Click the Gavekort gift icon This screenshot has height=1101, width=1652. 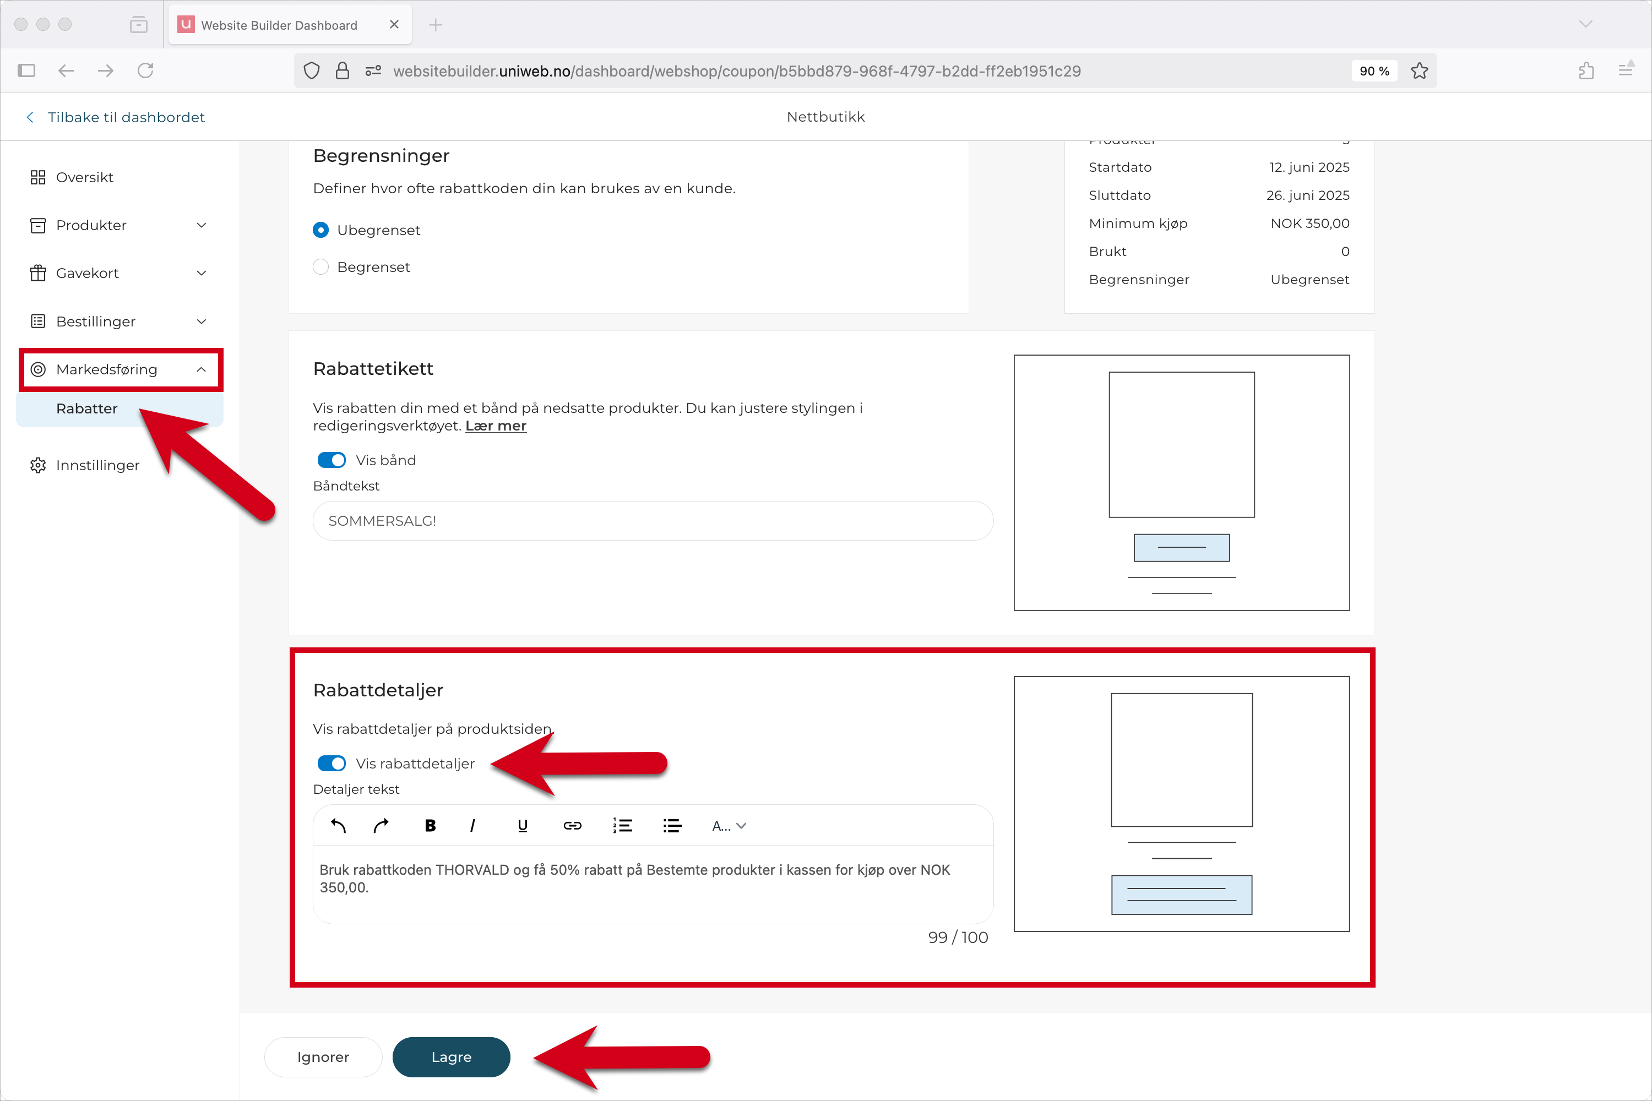(x=38, y=273)
